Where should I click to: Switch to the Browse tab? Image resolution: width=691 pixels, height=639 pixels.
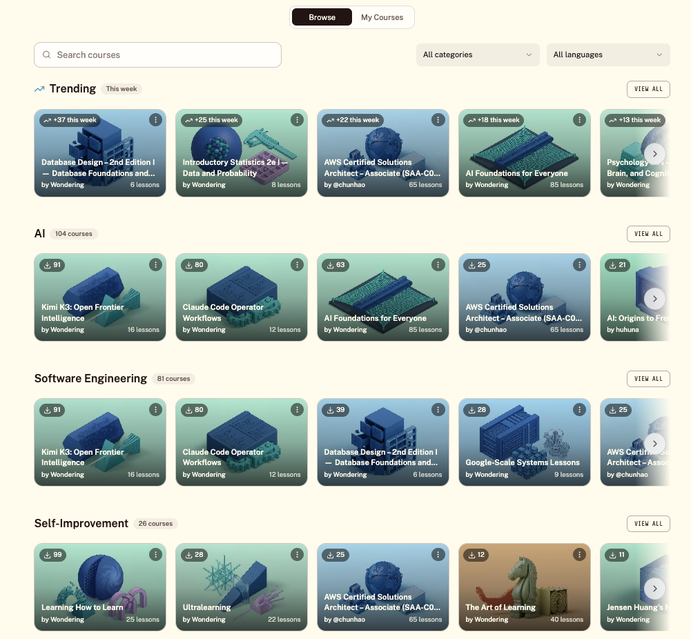click(x=322, y=17)
